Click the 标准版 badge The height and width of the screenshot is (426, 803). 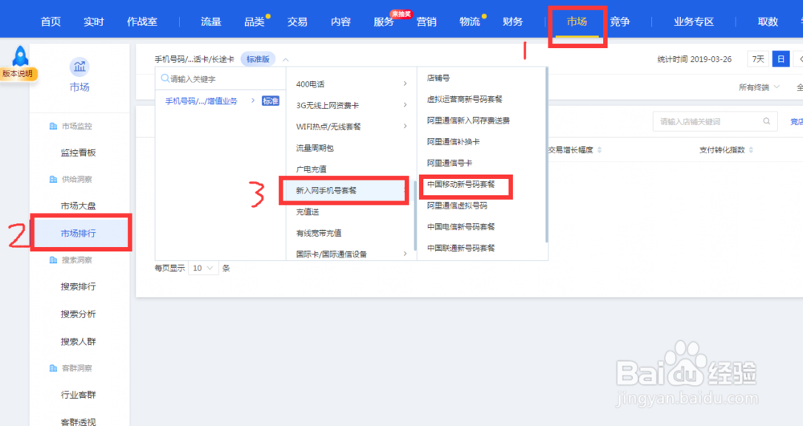pyautogui.click(x=258, y=59)
